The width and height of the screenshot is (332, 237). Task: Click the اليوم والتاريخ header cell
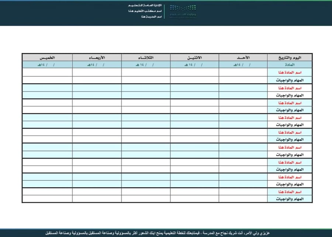coord(290,57)
